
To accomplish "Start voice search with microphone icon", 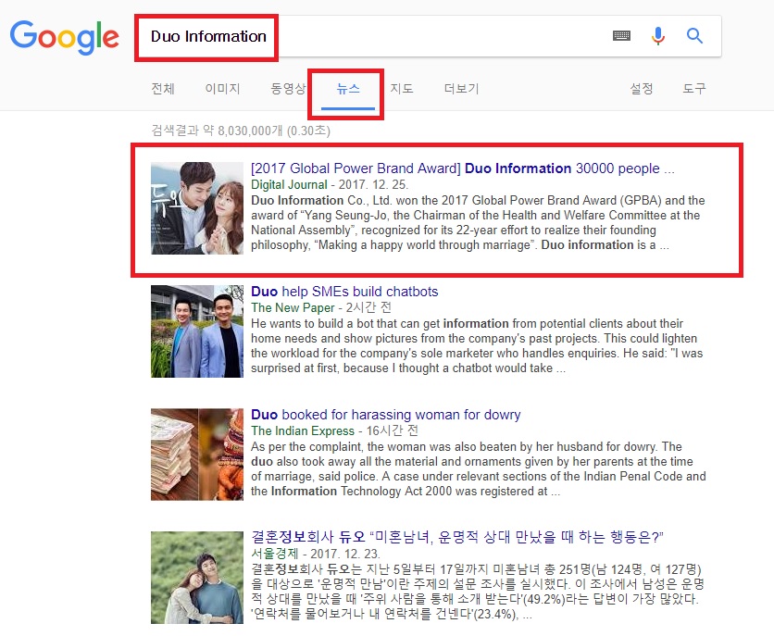I will point(658,35).
